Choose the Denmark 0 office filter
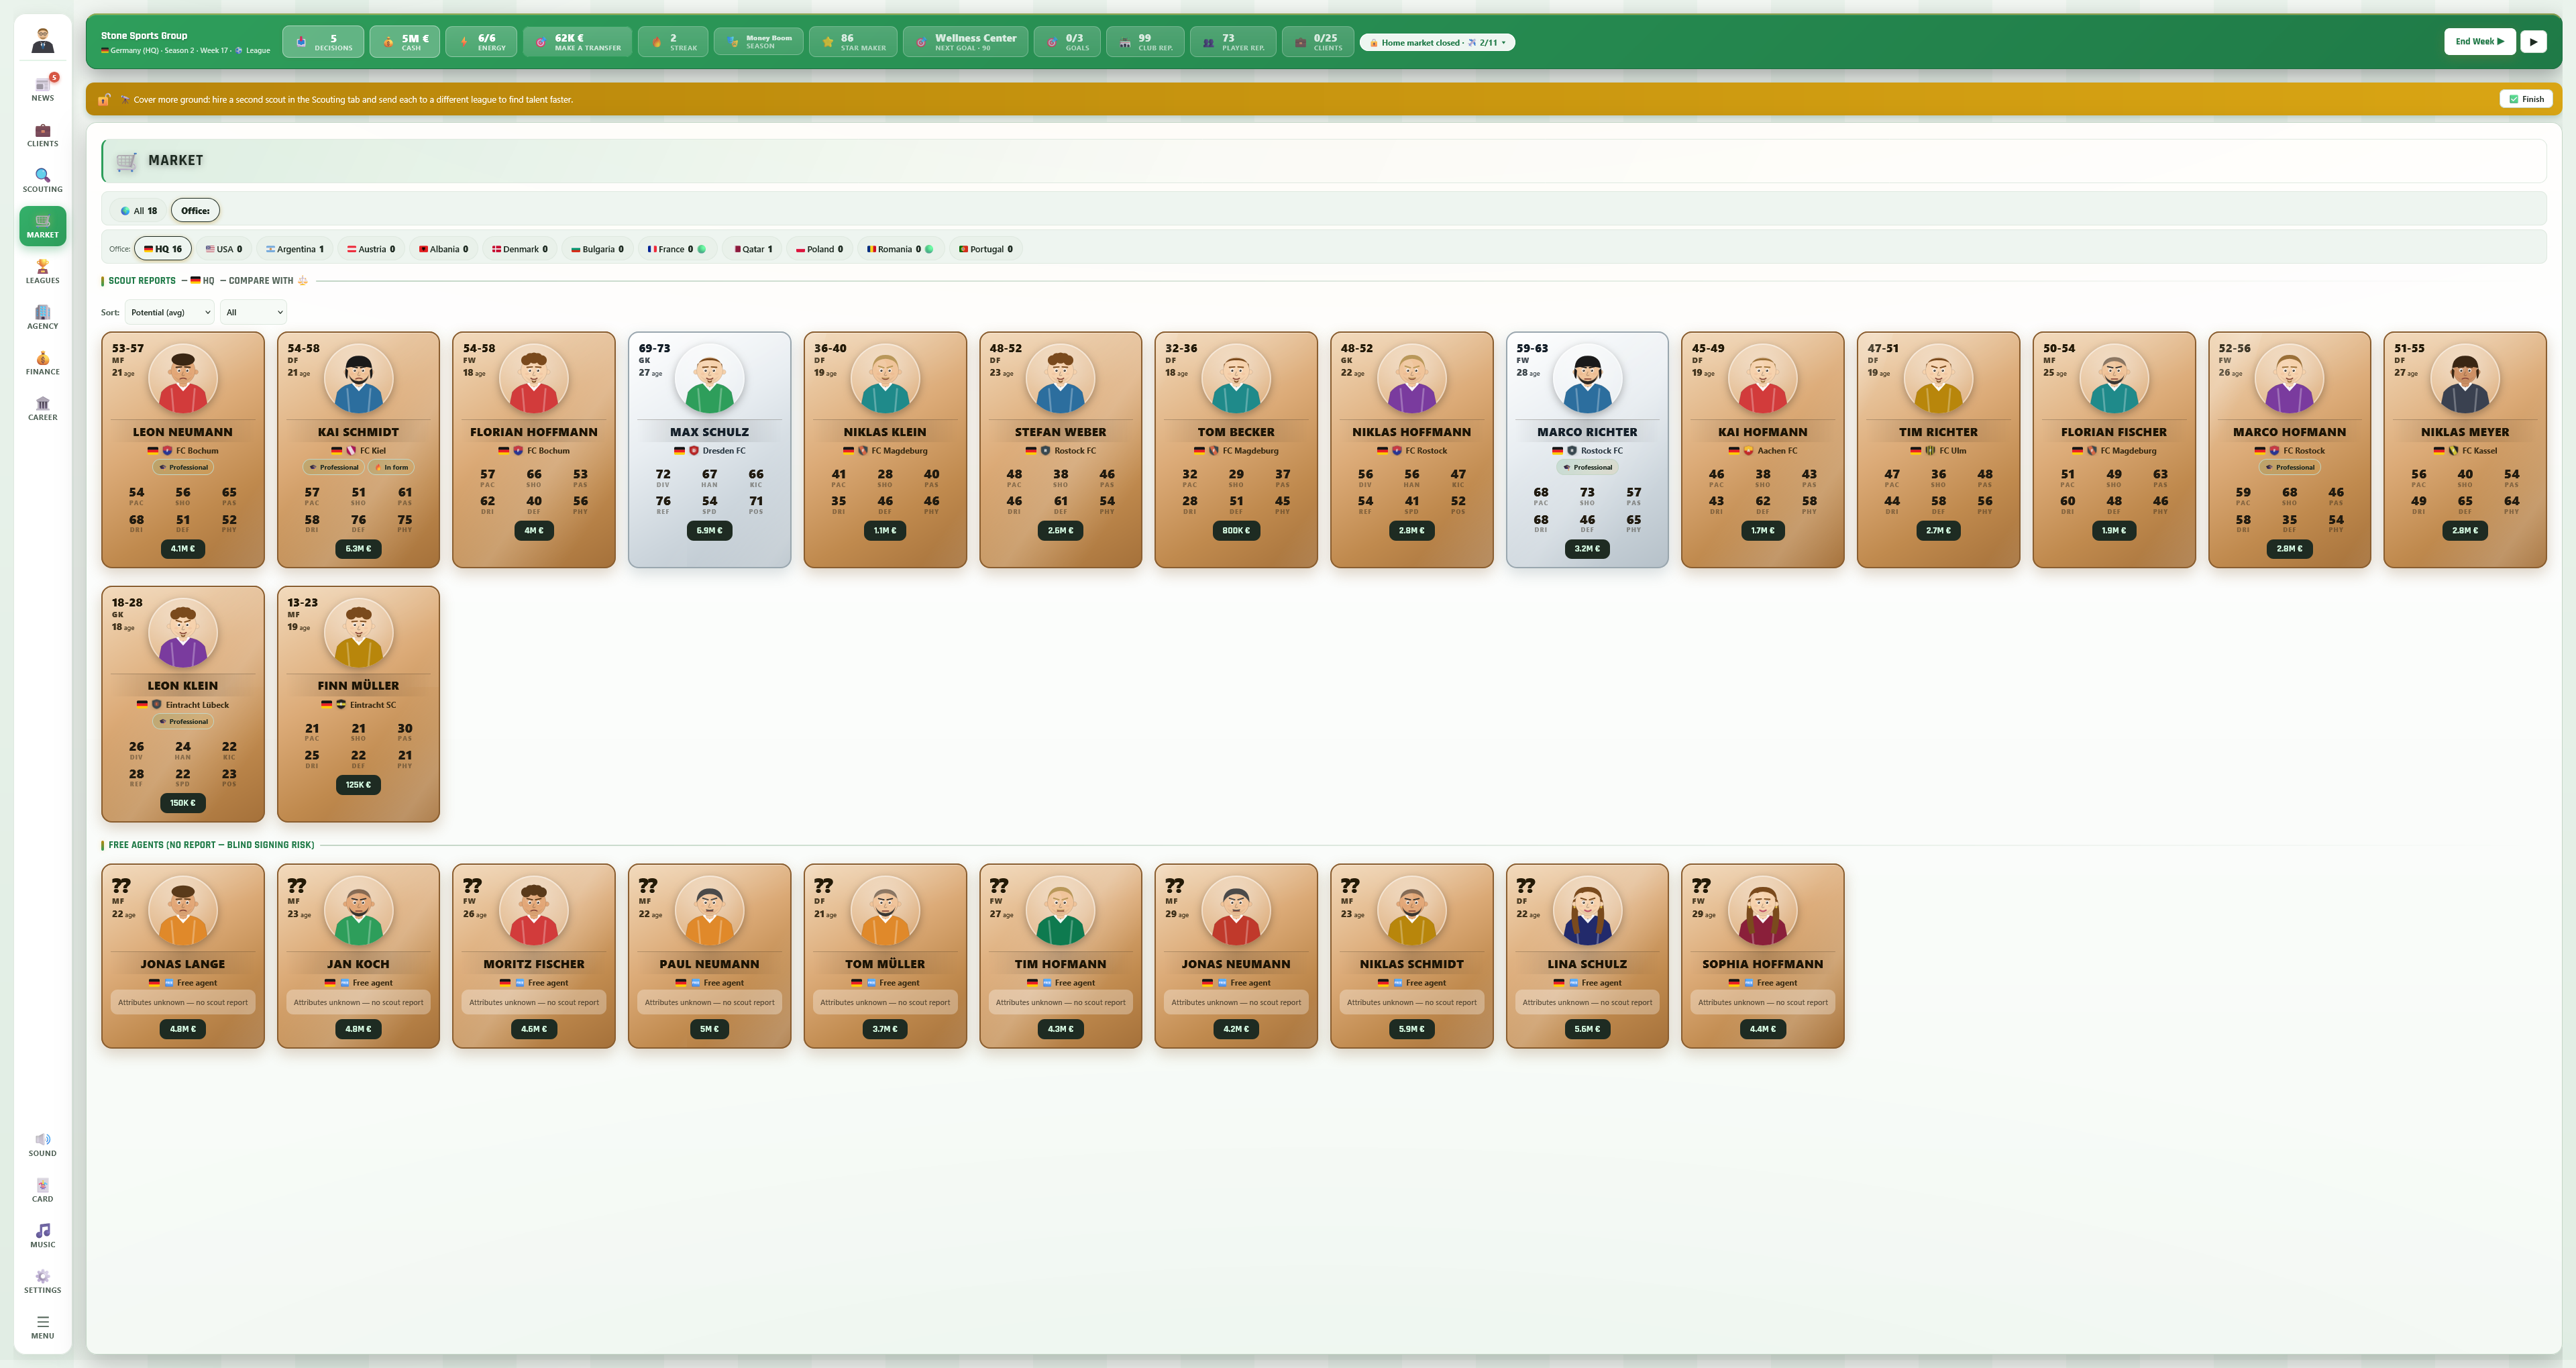The width and height of the screenshot is (2576, 1368). [x=520, y=249]
